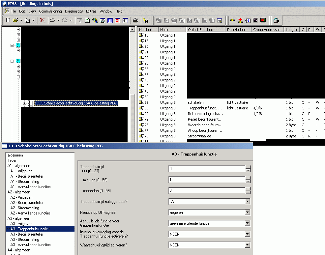Click the blue list window toolbar icon
Image resolution: width=325 pixels, height=255 pixels.
pos(103,20)
